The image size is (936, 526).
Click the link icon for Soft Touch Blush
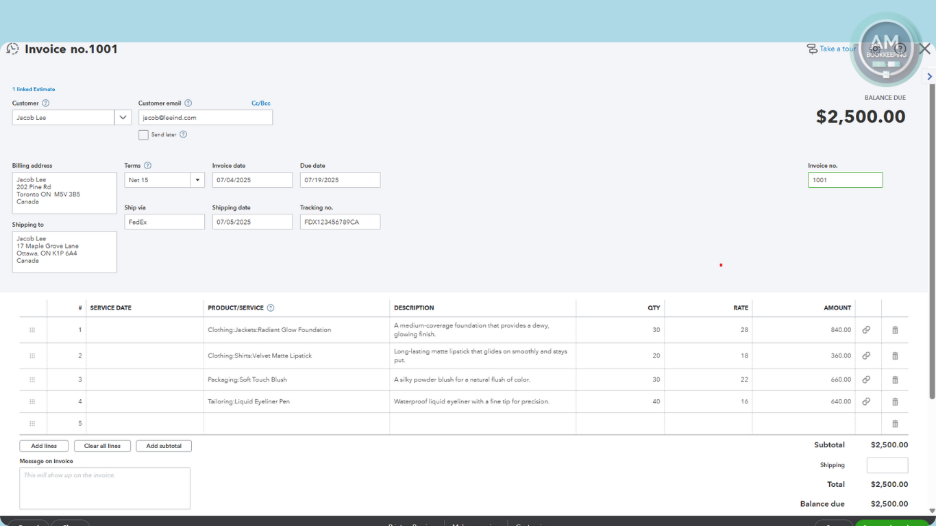coord(866,380)
